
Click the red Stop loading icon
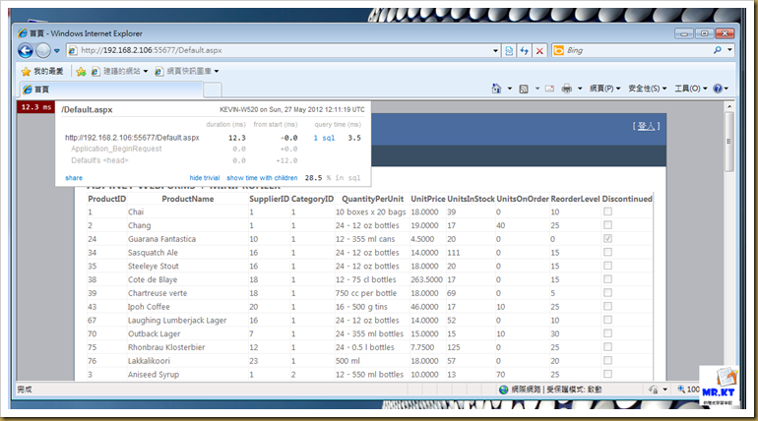[539, 50]
